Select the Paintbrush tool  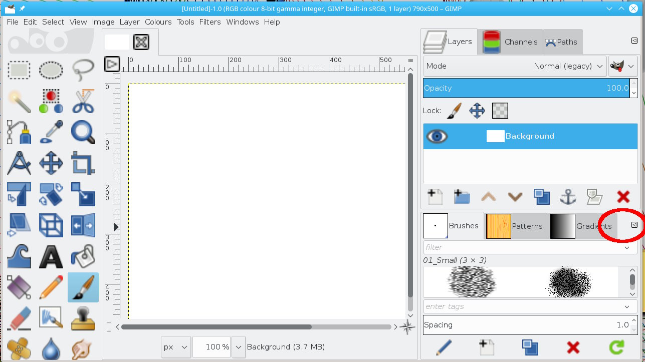[x=83, y=287]
